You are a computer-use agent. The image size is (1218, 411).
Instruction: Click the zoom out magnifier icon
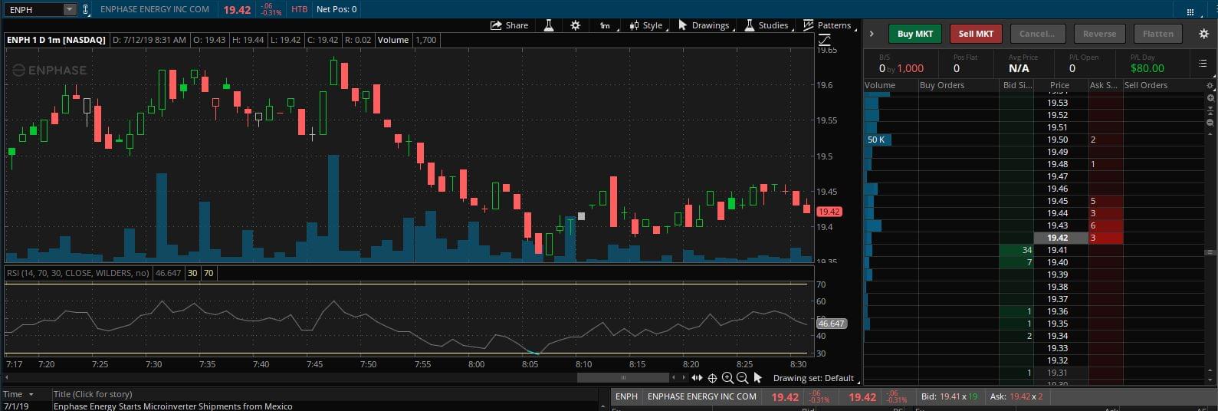pos(742,377)
